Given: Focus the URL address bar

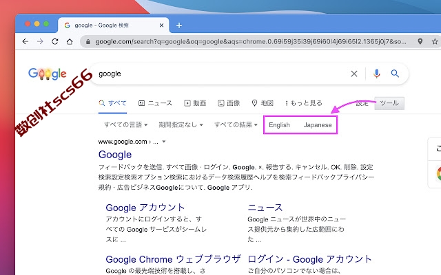Looking at the screenshot, I should [x=250, y=42].
